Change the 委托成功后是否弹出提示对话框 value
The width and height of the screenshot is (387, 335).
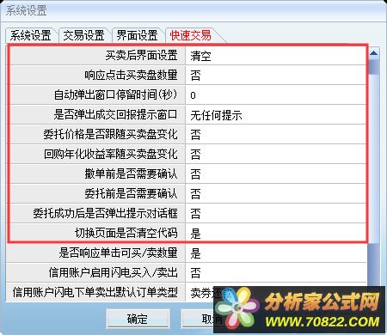click(276, 214)
